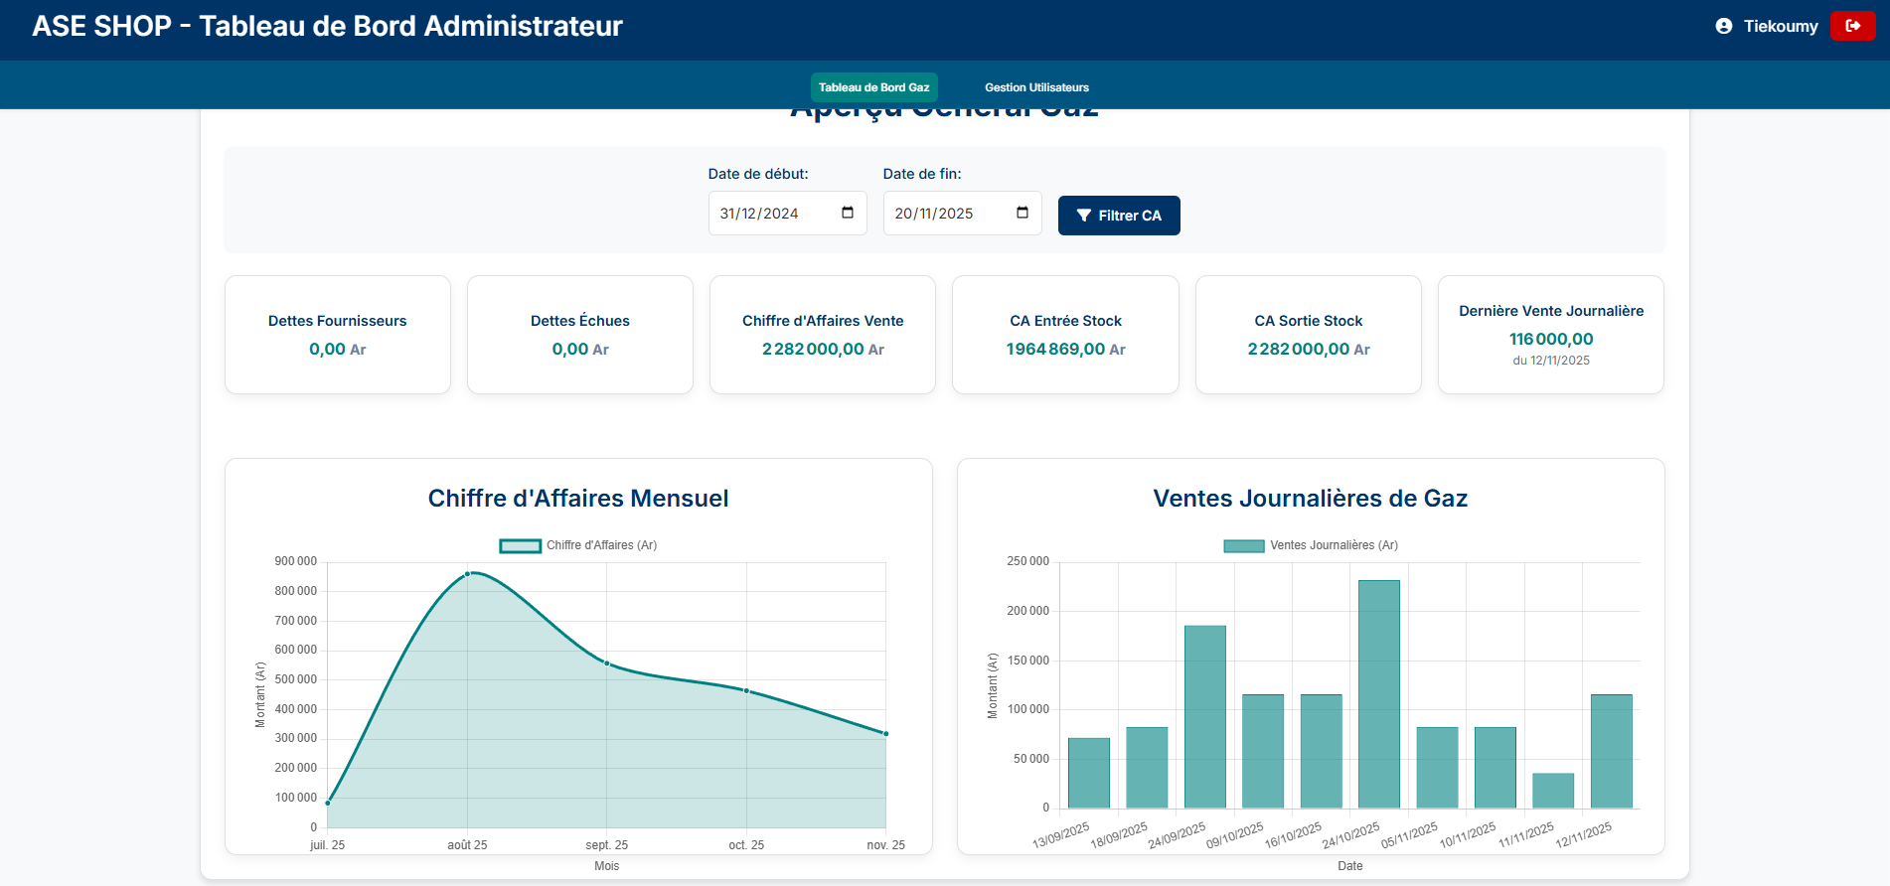
Task: Click the 24/09/2025 bar in the sales chart
Action: 1205,717
